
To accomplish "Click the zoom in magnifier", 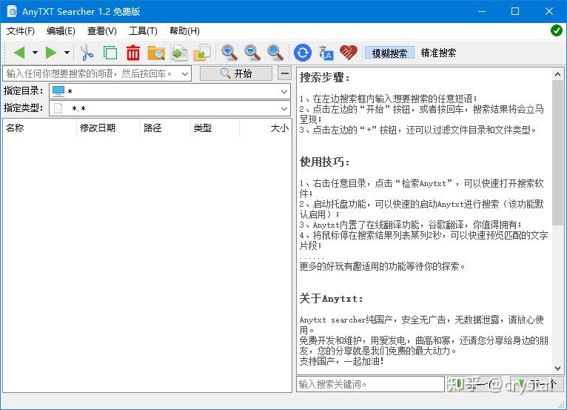I will [229, 53].
